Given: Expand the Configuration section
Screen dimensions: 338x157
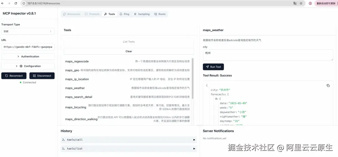Looking at the screenshot, I should [28, 66].
